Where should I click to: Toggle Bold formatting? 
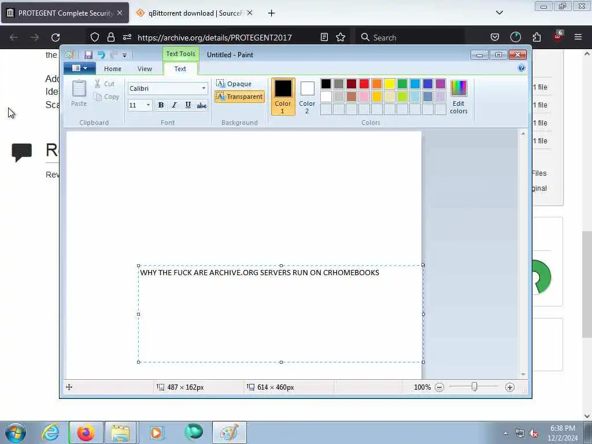click(x=161, y=105)
